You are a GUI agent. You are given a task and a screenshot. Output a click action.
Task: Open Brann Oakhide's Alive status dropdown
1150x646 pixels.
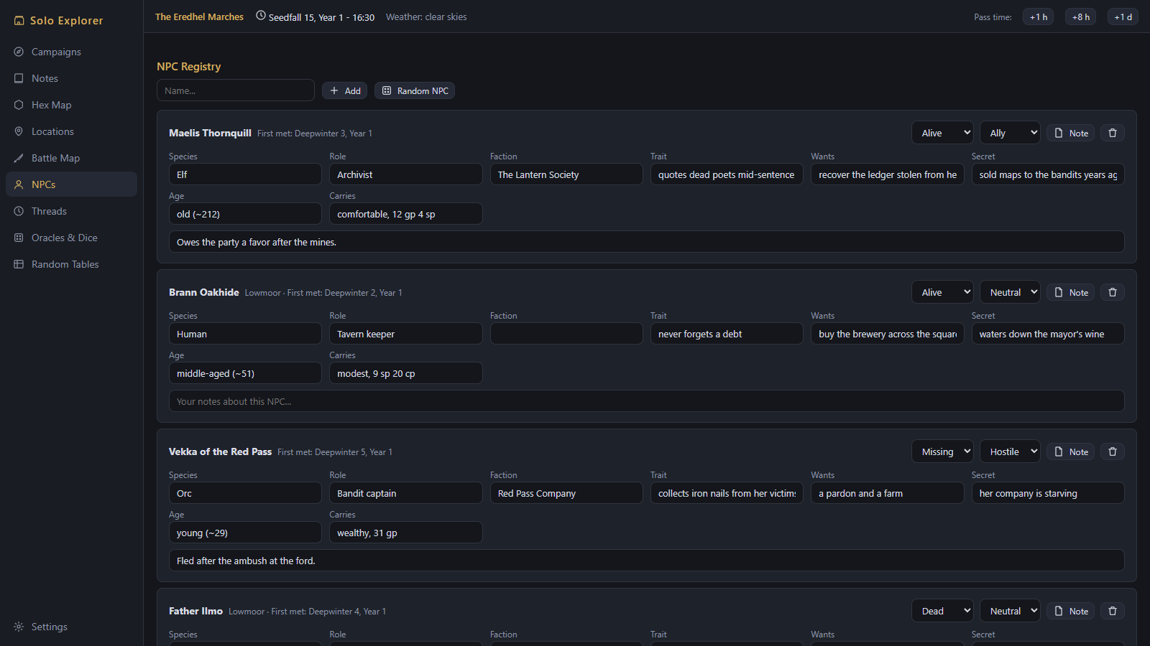pyautogui.click(x=943, y=292)
